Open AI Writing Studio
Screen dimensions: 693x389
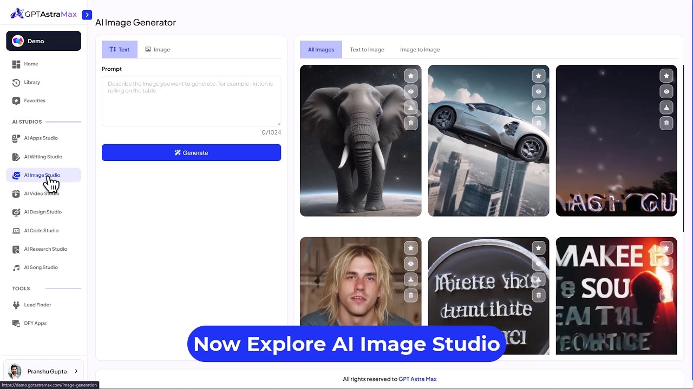(x=43, y=157)
